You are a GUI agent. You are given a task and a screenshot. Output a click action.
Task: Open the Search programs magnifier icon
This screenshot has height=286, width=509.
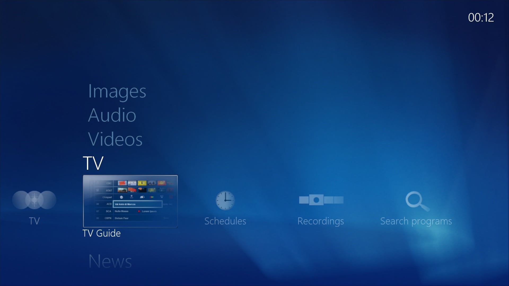(x=417, y=201)
